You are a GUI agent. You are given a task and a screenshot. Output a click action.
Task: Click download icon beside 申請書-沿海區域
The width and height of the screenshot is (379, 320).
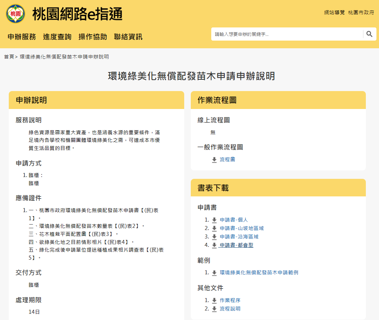pos(214,237)
